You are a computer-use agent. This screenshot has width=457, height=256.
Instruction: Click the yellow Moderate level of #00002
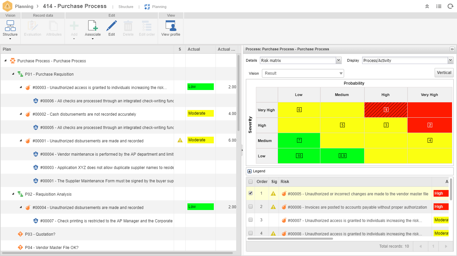pos(200,113)
